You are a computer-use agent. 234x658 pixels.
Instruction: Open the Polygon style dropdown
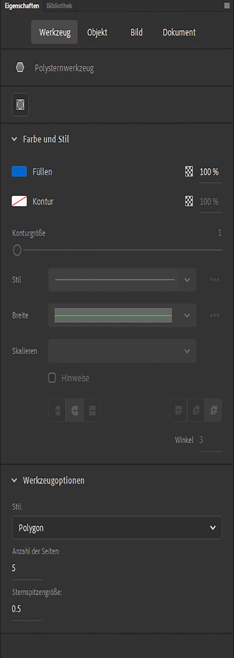coord(117,527)
